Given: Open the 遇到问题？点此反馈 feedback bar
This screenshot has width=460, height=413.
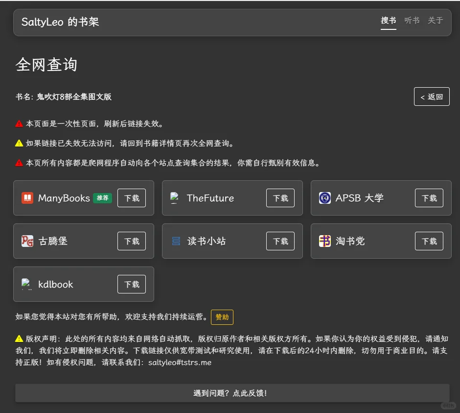Looking at the screenshot, I should [232, 393].
